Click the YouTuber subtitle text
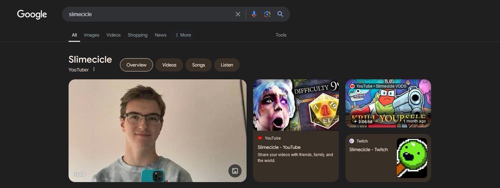The height and width of the screenshot is (188, 500). click(79, 70)
